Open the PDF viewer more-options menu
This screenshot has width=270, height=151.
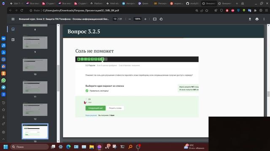coord(264,19)
